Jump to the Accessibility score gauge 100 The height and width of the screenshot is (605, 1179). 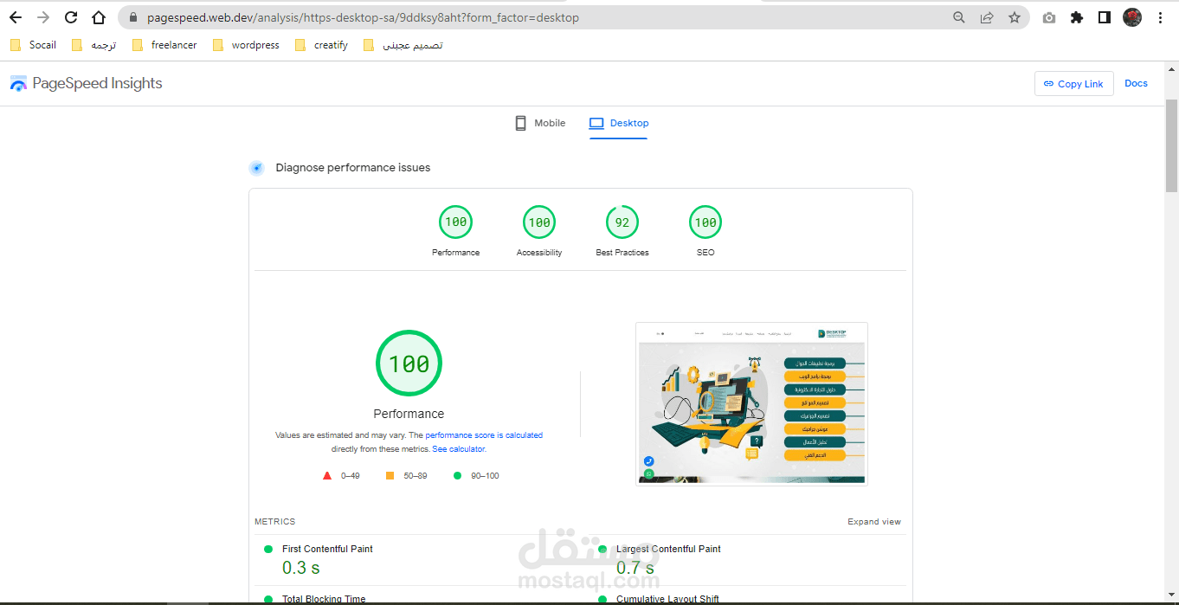point(539,222)
